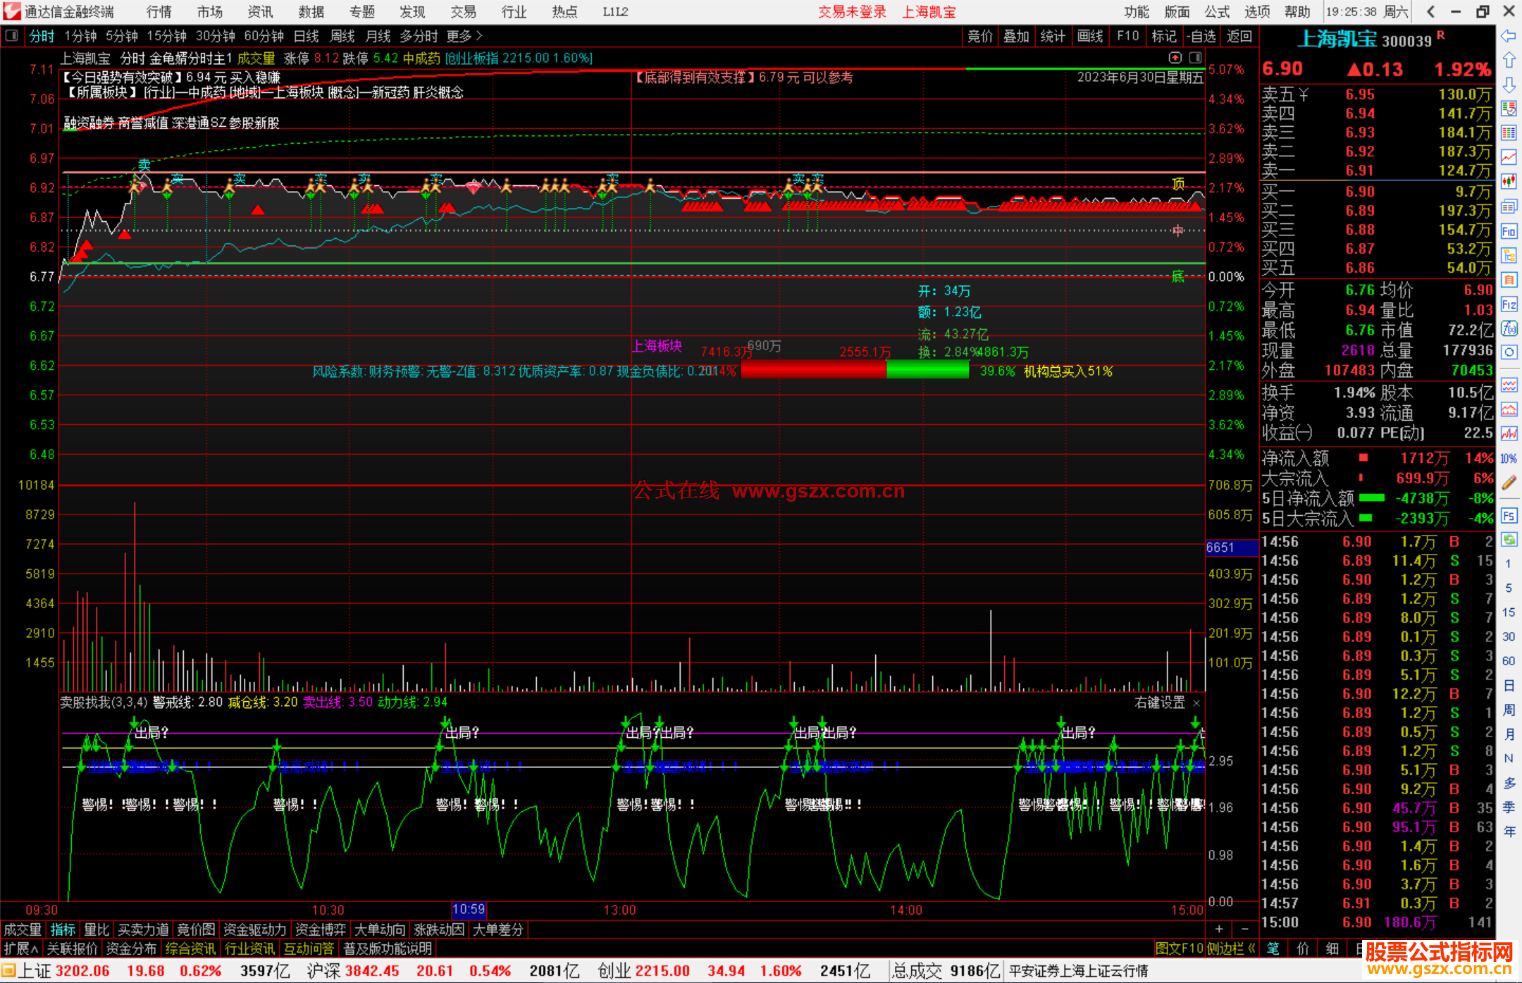The image size is (1522, 983).
Task: Click the red up-arrow circle icon above chart
Action: 1175,58
